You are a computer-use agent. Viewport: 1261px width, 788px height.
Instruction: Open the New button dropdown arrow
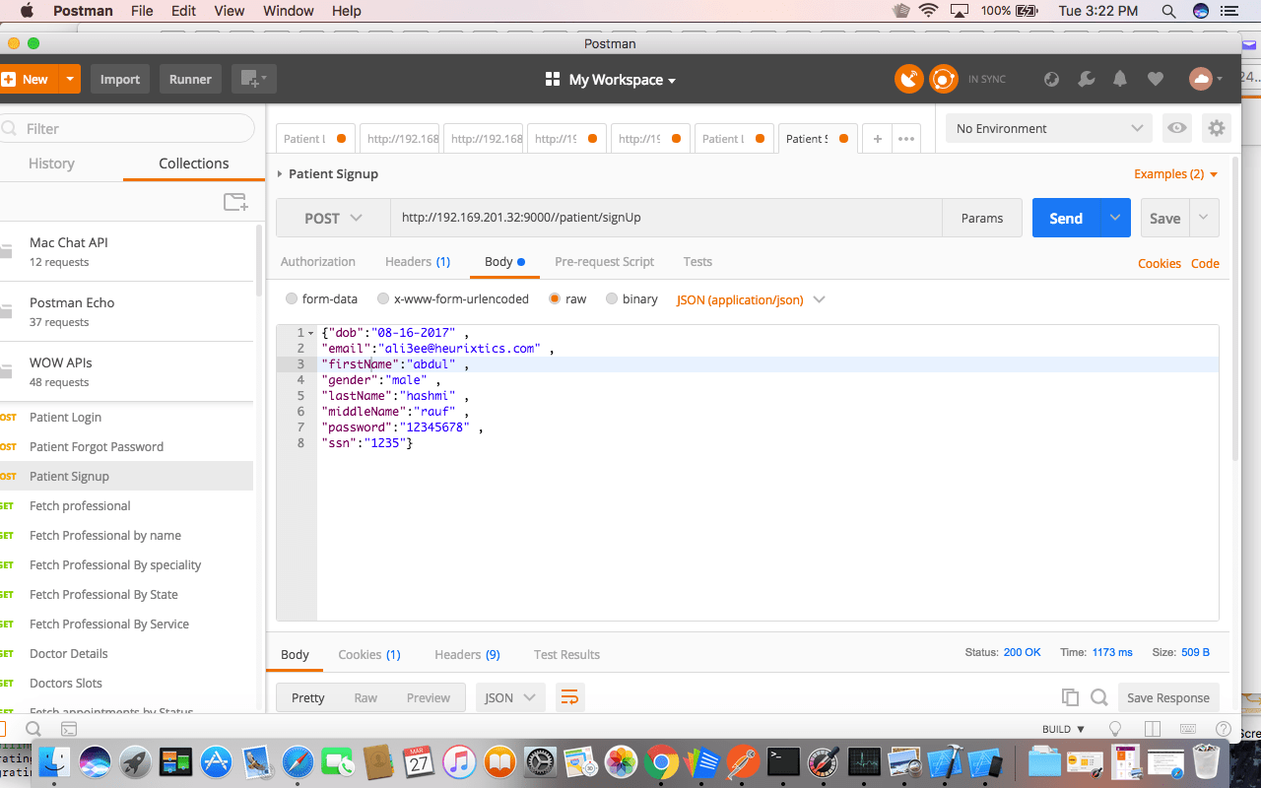(x=69, y=80)
